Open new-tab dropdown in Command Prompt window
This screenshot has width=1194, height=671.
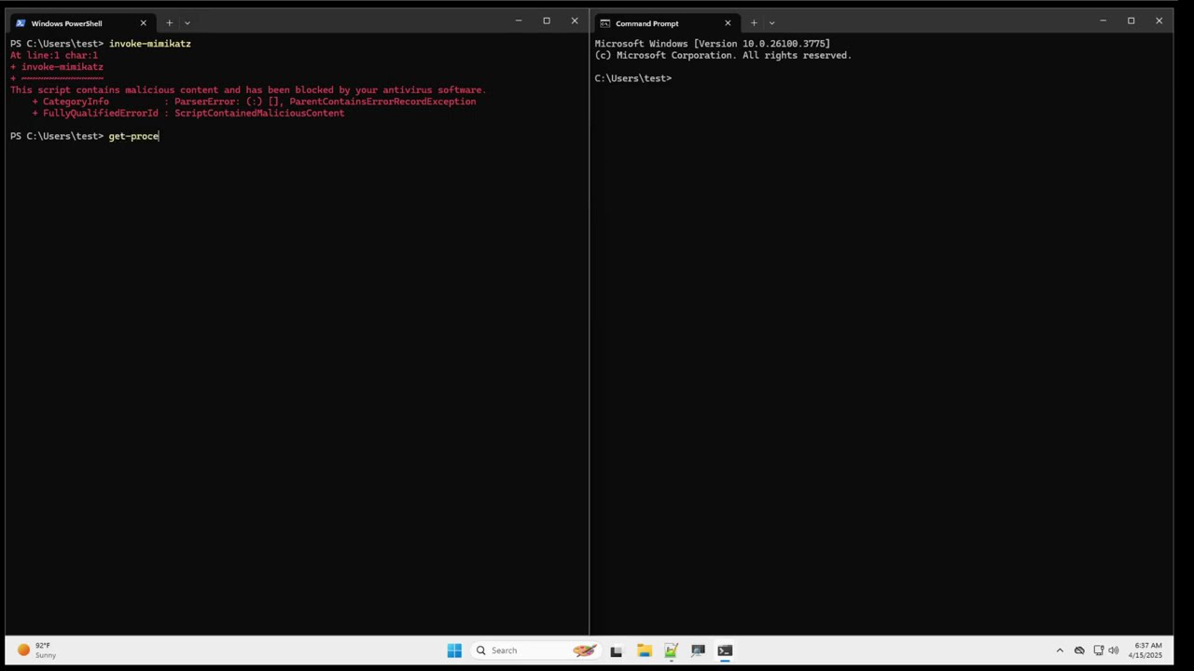click(x=771, y=22)
